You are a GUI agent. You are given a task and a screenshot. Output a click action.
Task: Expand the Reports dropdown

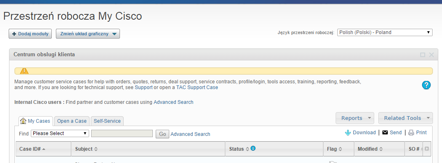point(355,118)
